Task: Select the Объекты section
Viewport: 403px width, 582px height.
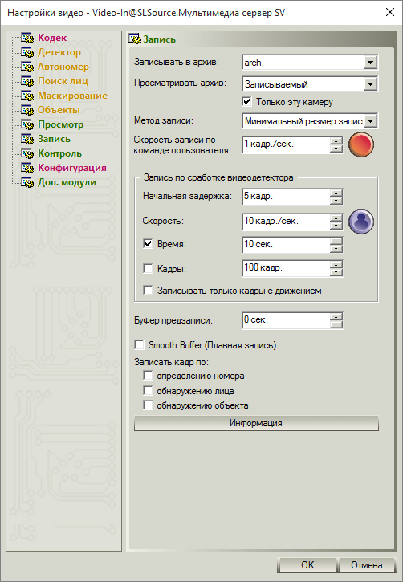Action: point(59,110)
